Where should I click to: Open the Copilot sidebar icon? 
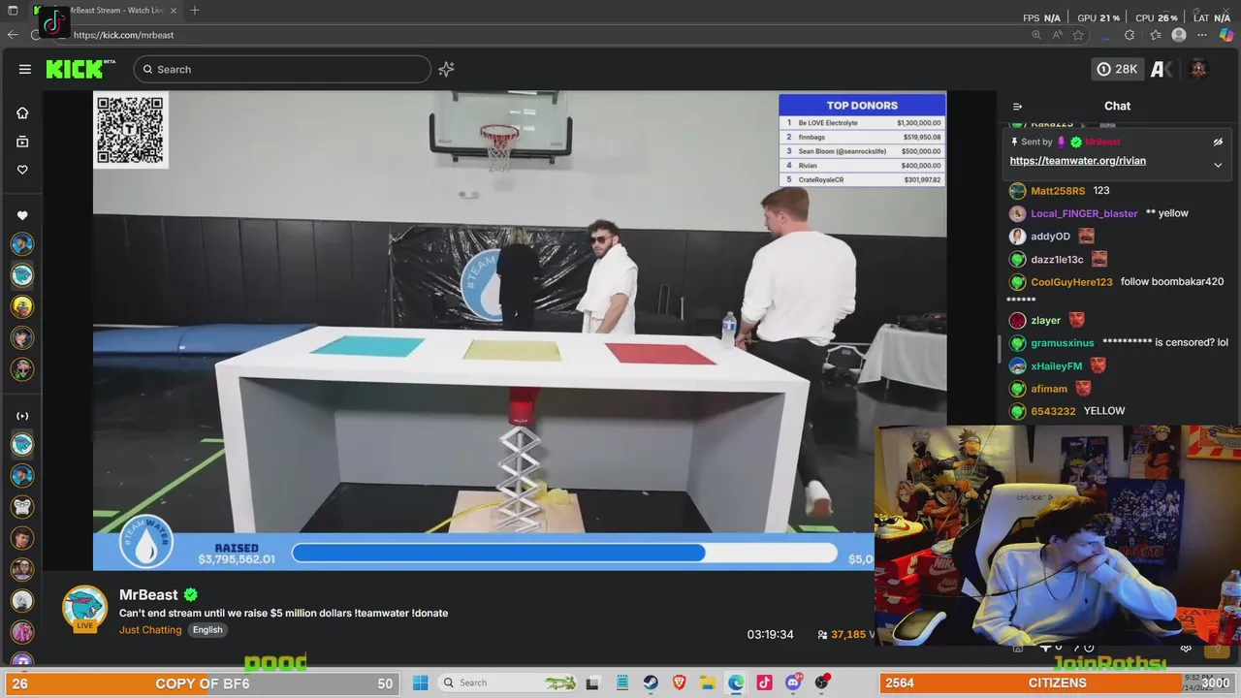1226,35
